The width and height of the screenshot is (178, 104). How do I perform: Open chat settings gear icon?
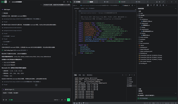[68, 2]
